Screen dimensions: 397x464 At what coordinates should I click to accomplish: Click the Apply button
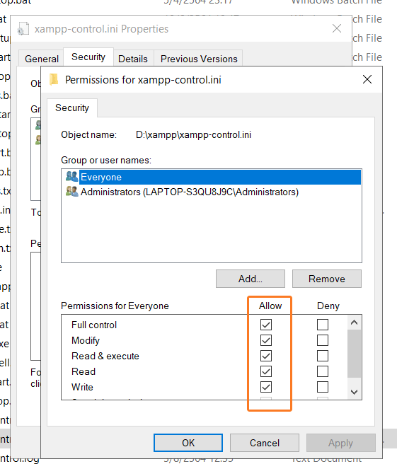click(341, 443)
